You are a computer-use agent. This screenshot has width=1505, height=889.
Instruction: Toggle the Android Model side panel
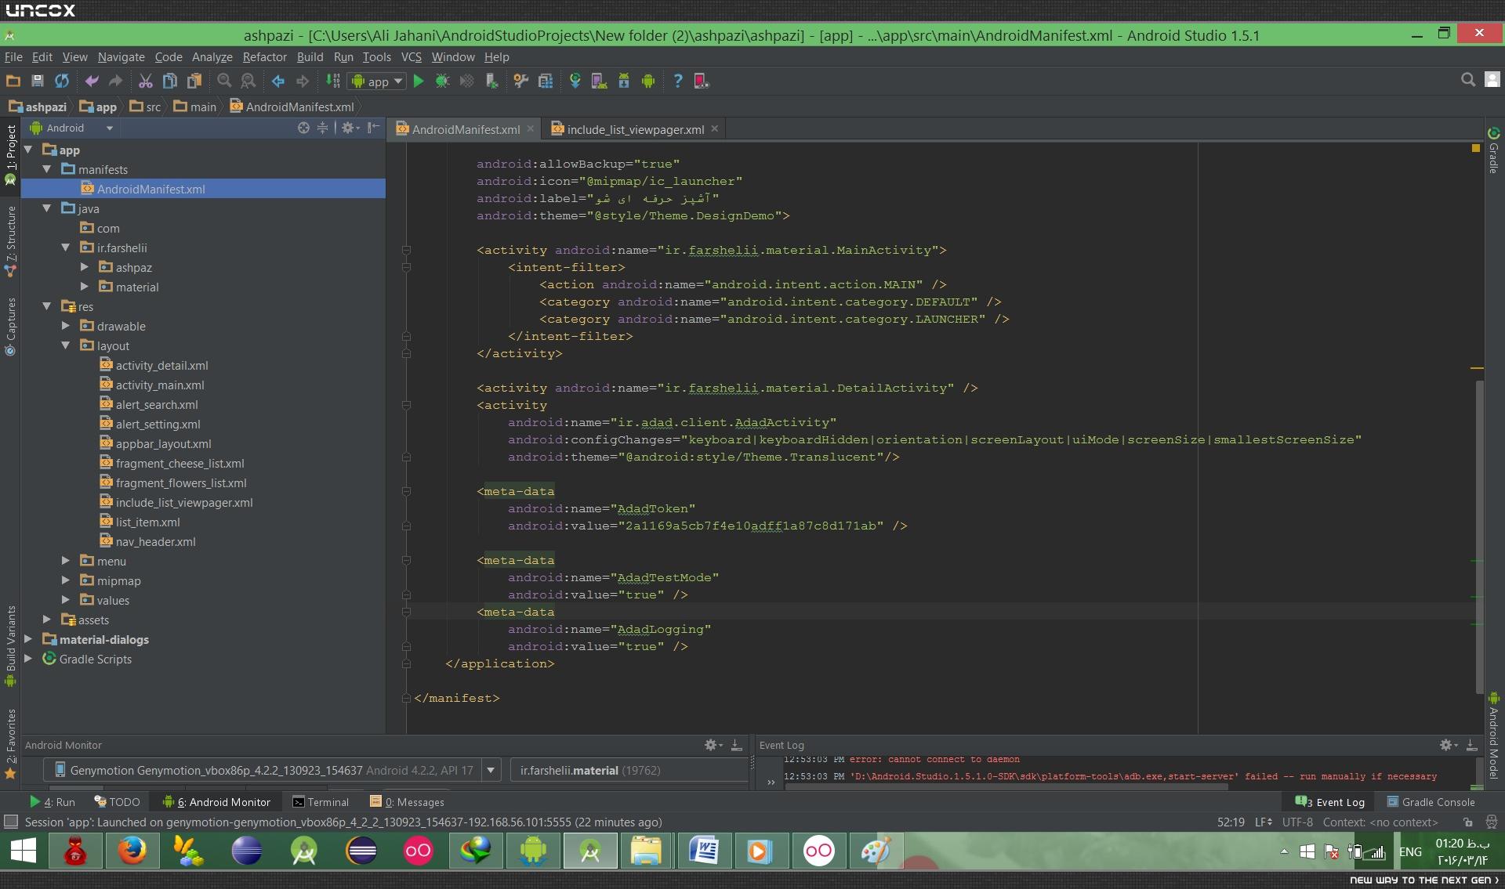(1494, 735)
